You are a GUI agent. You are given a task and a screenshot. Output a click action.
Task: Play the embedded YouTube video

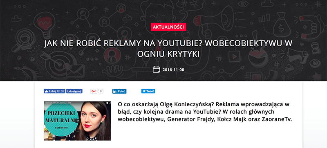click(78, 121)
